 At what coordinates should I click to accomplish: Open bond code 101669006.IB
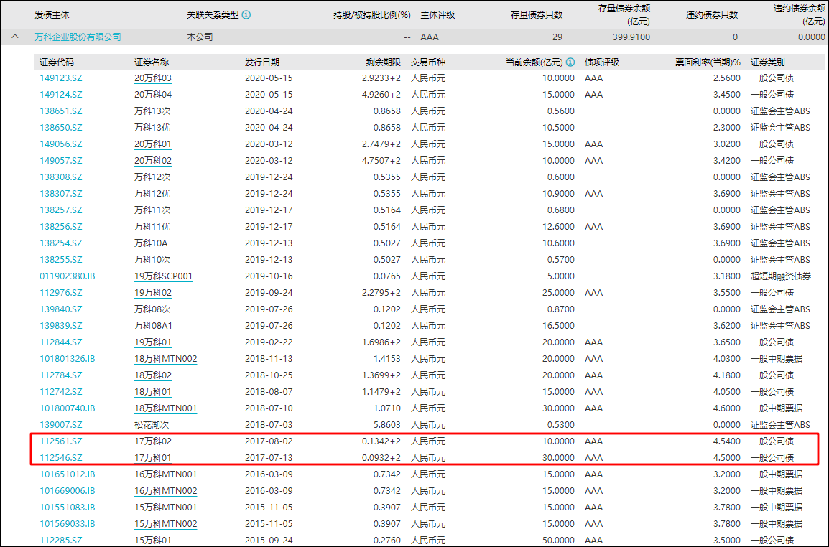[x=67, y=491]
